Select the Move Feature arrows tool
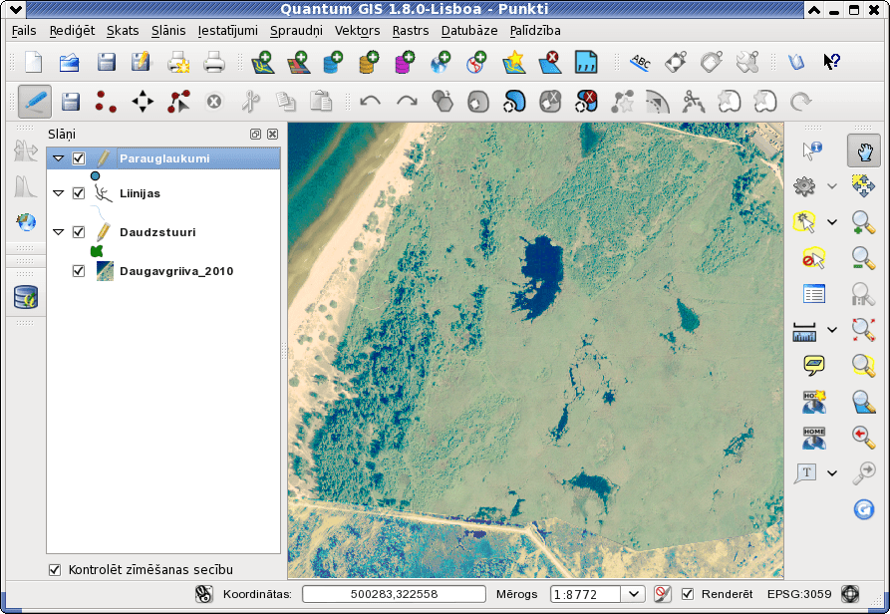Image resolution: width=890 pixels, height=614 pixels. pyautogui.click(x=142, y=102)
